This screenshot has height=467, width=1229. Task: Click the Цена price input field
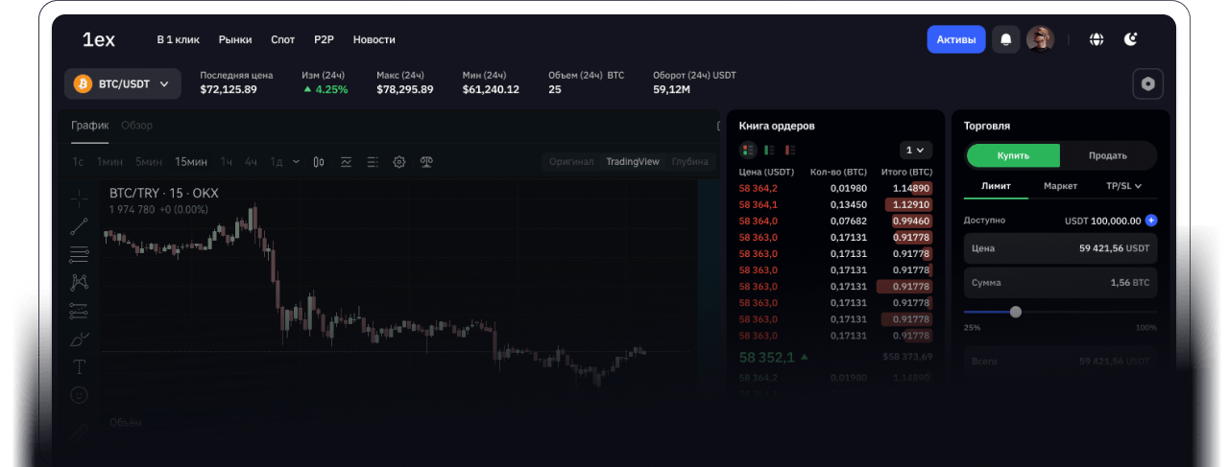tap(1061, 248)
